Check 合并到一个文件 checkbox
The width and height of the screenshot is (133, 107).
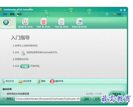point(83,94)
